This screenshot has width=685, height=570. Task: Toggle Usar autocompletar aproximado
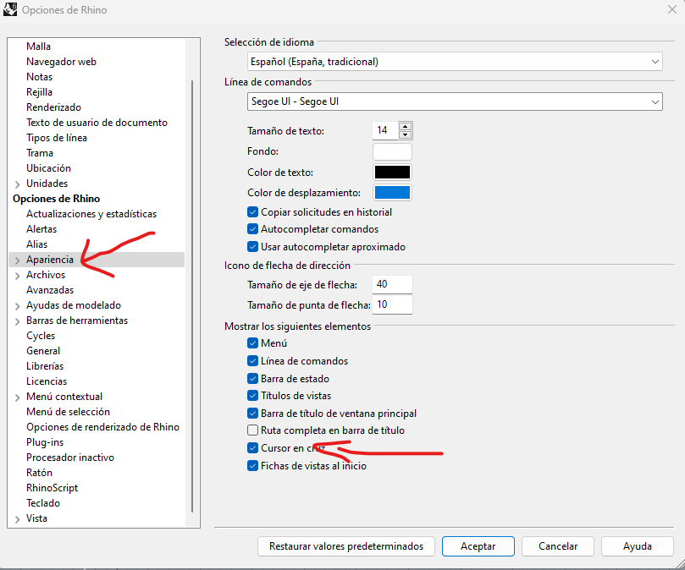(x=252, y=247)
